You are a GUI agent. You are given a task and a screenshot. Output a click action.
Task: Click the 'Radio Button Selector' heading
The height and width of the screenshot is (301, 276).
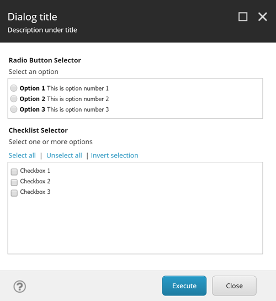click(x=45, y=60)
